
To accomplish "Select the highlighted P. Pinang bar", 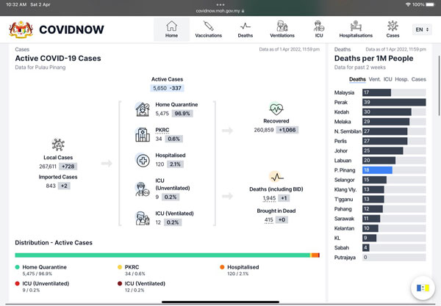I will click(377, 170).
